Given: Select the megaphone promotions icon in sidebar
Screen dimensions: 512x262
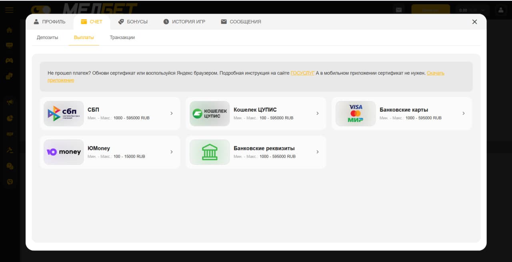Looking at the screenshot, I should [x=10, y=102].
